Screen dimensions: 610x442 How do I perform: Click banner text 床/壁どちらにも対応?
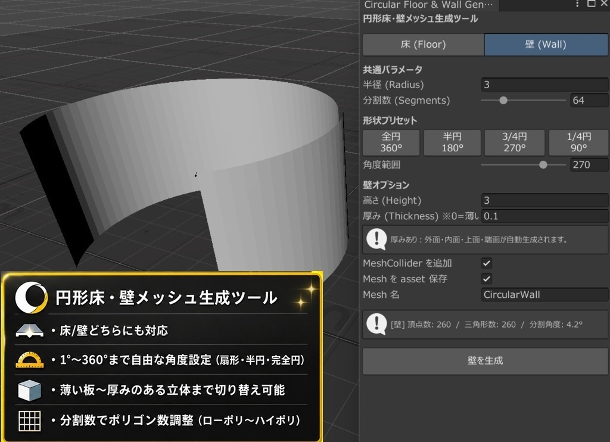114,331
